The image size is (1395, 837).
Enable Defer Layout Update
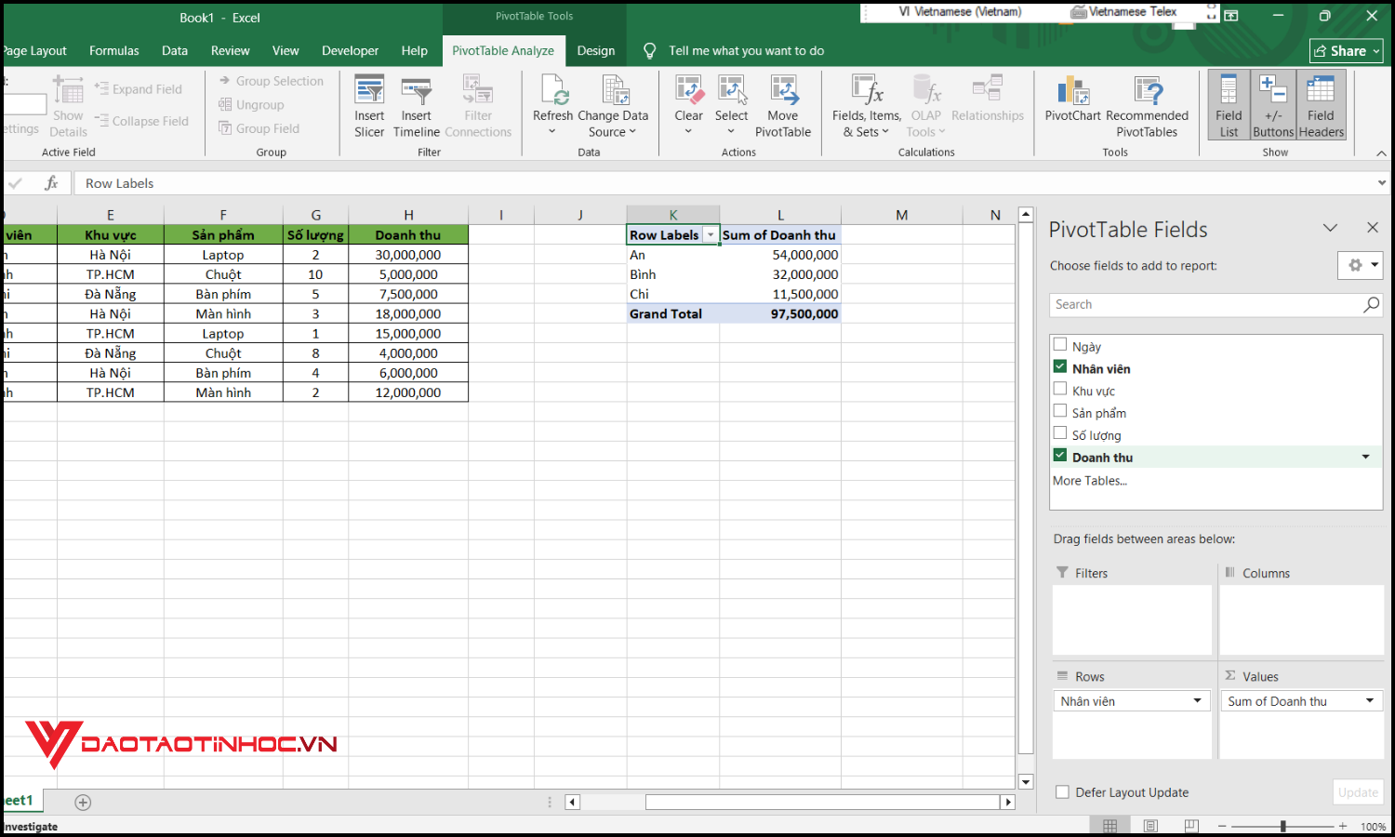pyautogui.click(x=1062, y=791)
